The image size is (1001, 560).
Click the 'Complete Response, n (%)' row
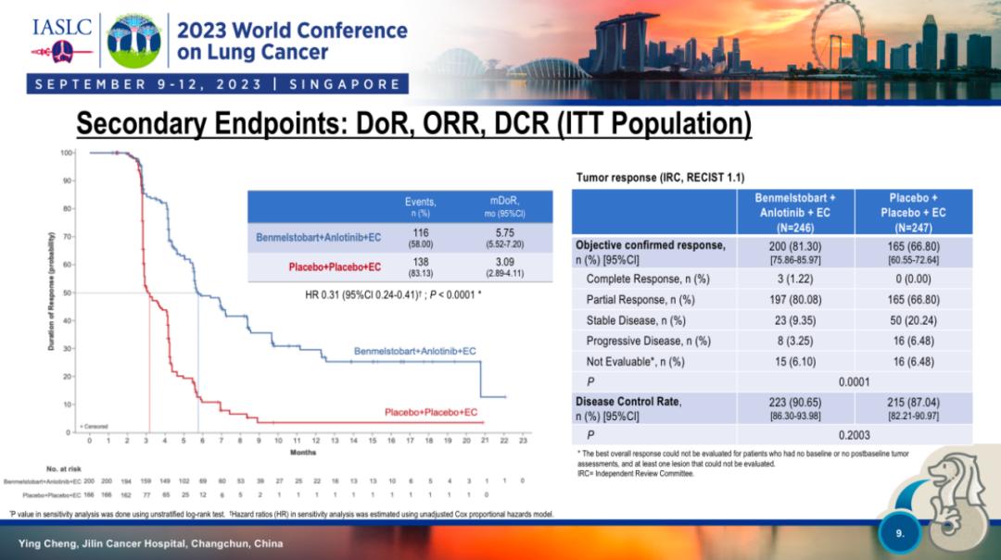click(648, 279)
